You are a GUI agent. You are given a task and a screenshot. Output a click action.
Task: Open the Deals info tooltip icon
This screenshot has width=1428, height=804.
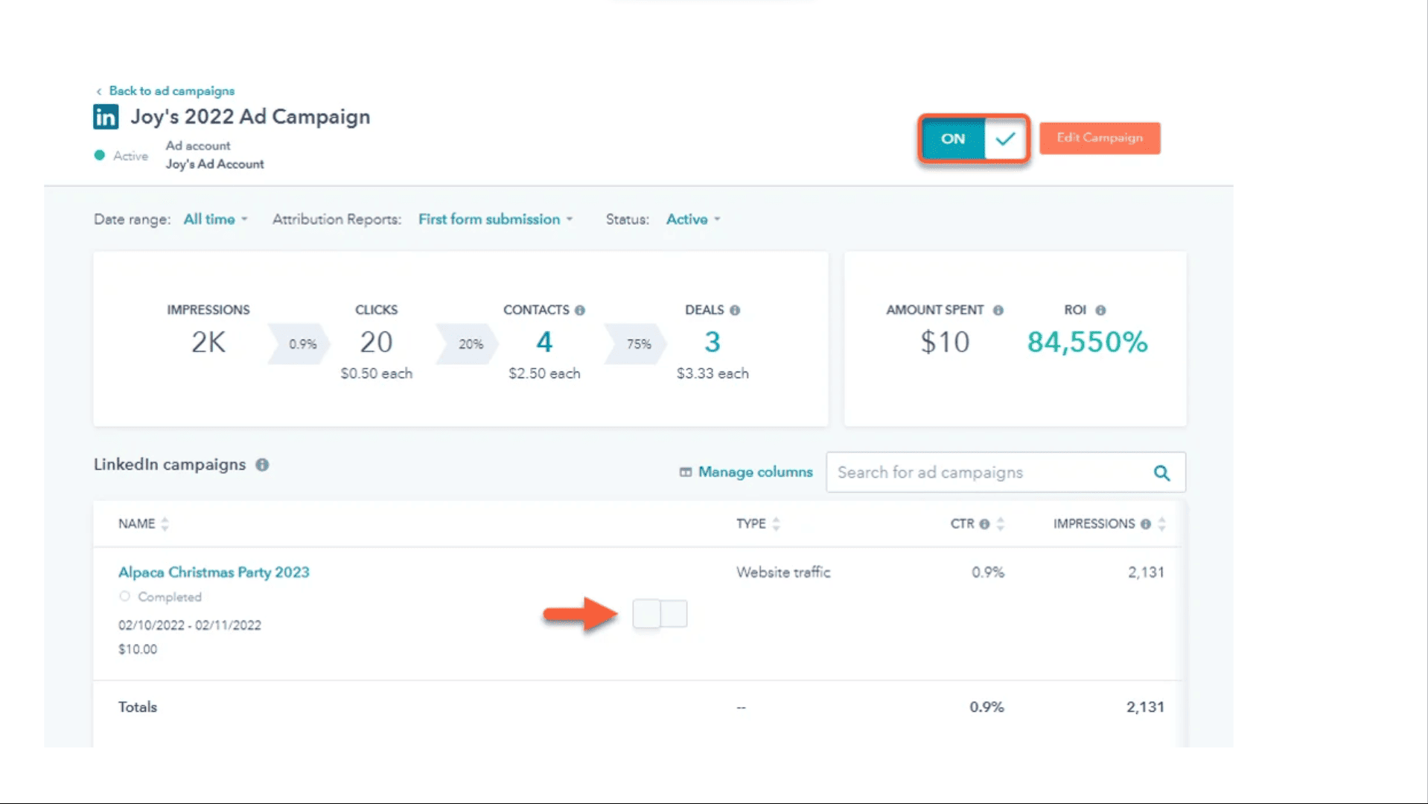click(x=735, y=310)
